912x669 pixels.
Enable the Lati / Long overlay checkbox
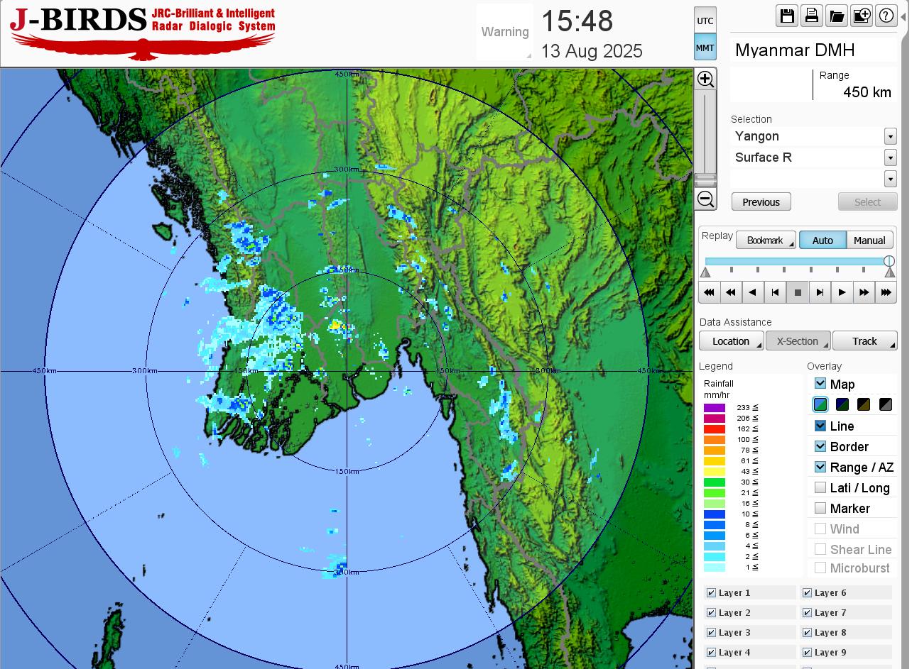click(820, 487)
